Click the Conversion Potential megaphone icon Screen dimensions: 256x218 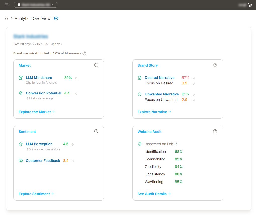point(21,93)
